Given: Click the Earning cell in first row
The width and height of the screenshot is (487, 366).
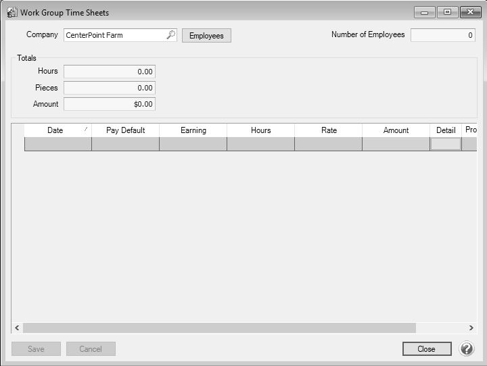Looking at the screenshot, I should pos(193,144).
